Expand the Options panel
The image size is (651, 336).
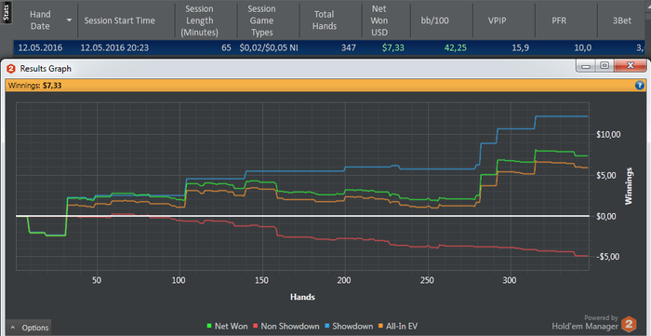click(x=29, y=328)
